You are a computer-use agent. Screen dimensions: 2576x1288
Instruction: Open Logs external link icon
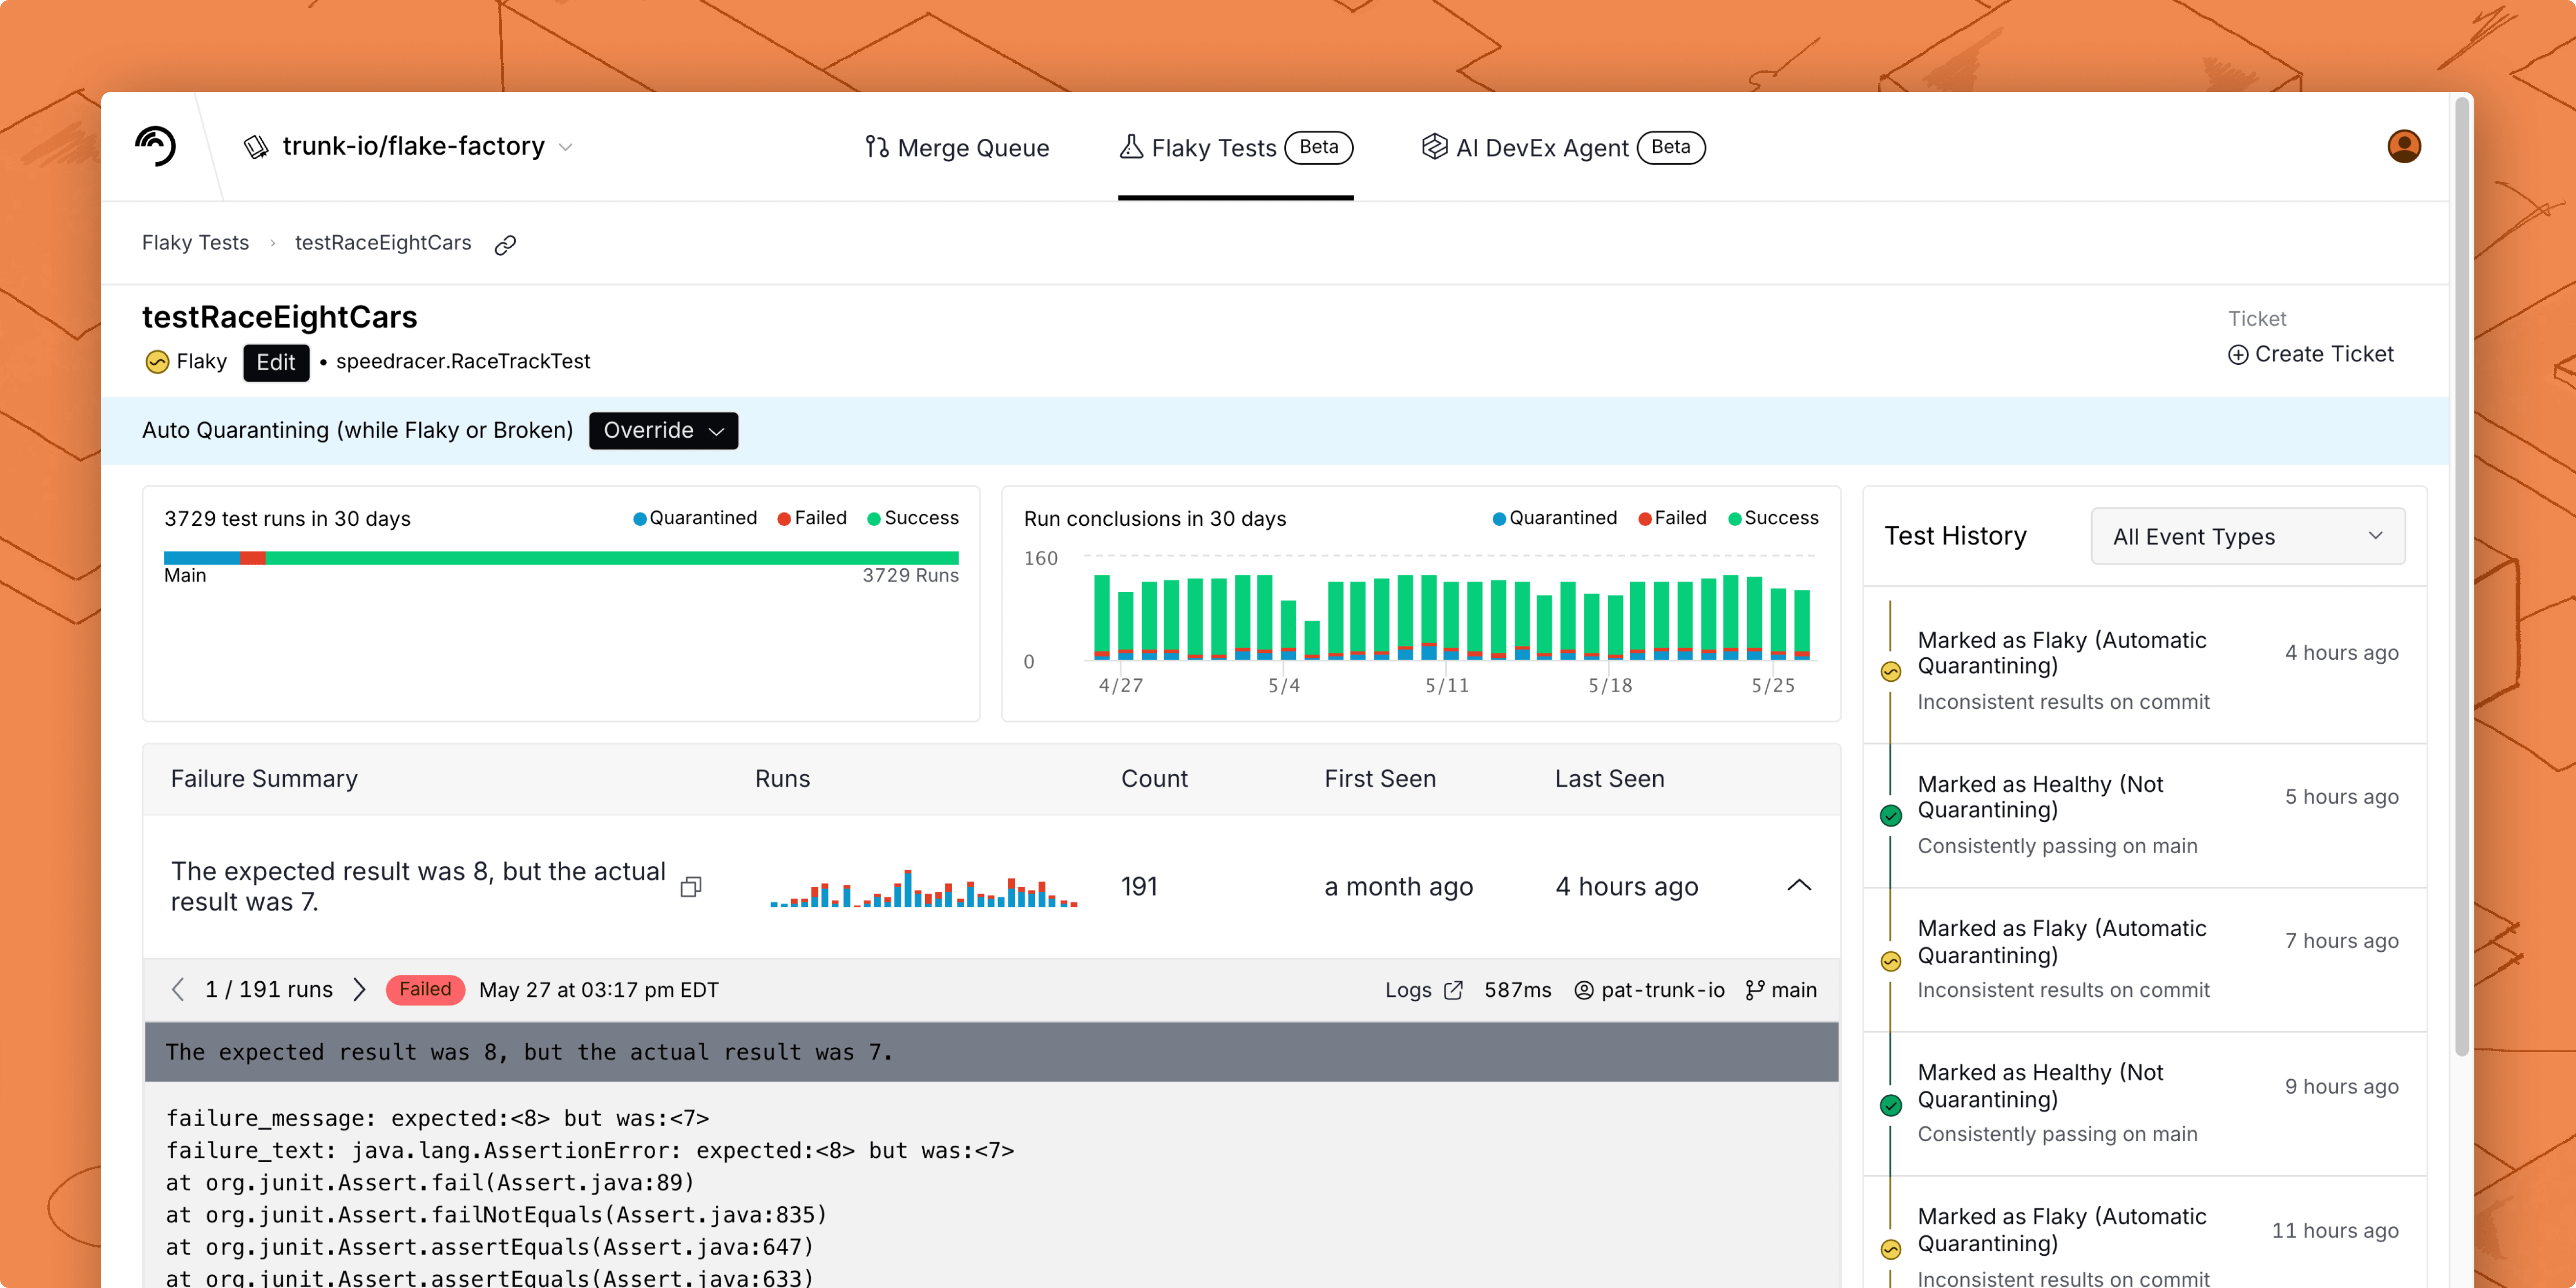1453,990
